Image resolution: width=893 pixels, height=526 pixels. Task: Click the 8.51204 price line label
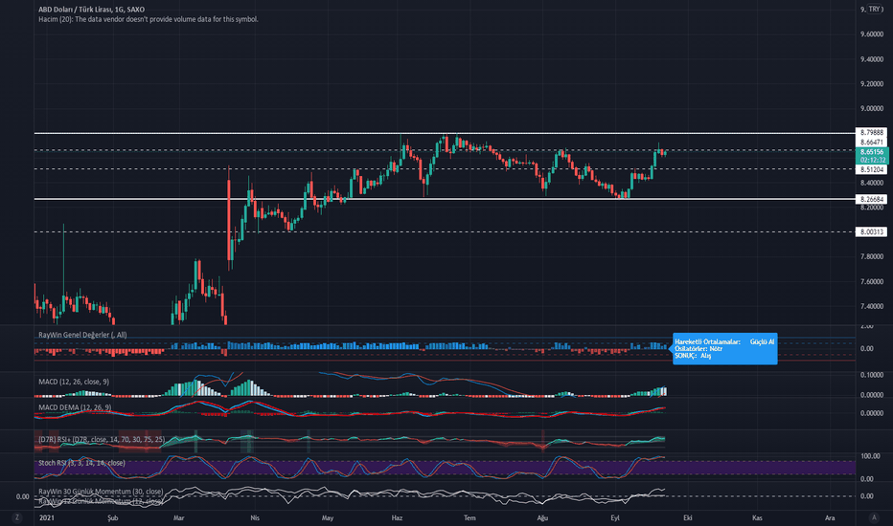pyautogui.click(x=871, y=169)
